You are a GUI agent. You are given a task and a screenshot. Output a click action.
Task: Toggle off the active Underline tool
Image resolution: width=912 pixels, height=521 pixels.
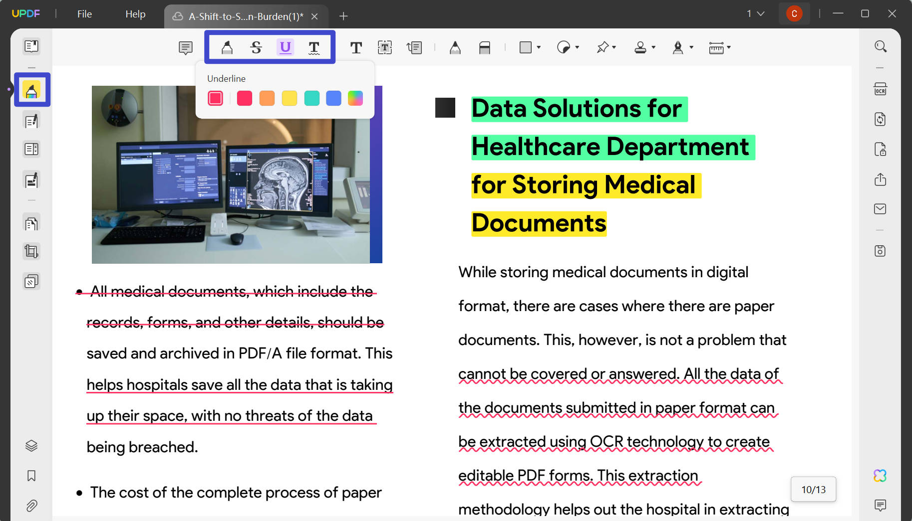click(x=285, y=47)
